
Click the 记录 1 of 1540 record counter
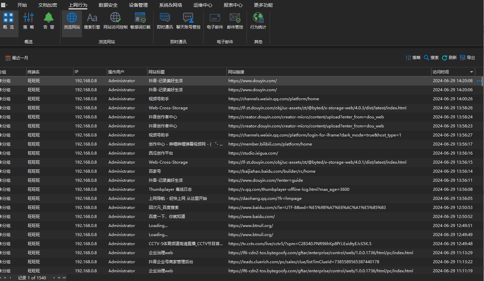tap(32, 278)
